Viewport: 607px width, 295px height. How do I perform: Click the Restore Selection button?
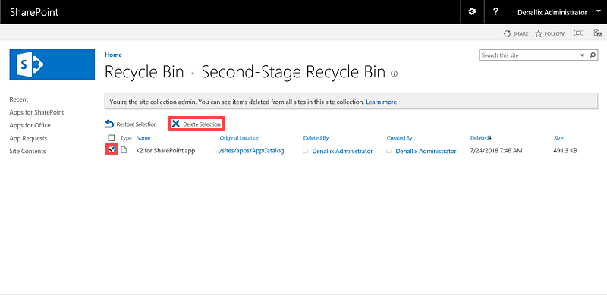coord(131,124)
